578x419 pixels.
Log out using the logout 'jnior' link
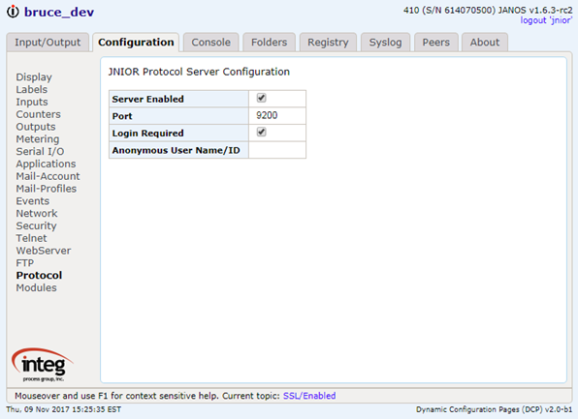coord(546,20)
